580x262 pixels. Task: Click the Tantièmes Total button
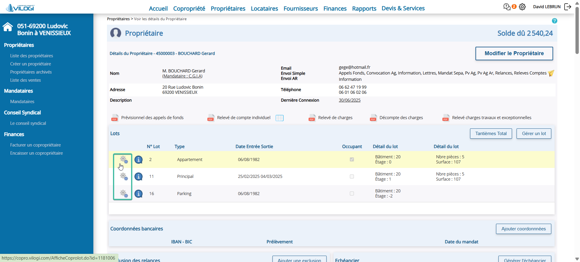(491, 134)
